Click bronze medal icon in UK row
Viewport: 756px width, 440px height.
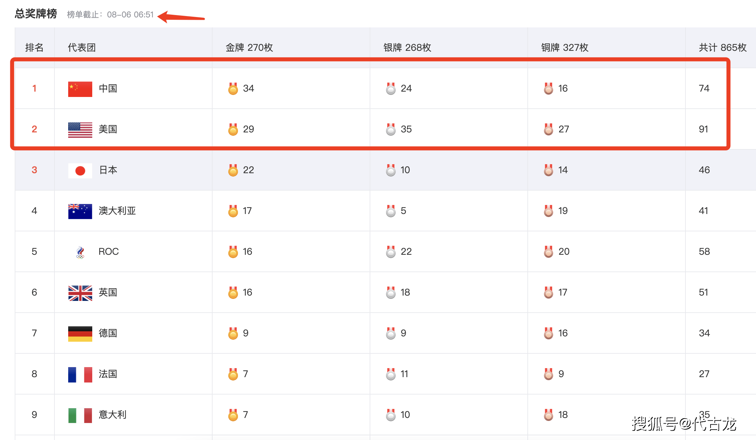(548, 293)
